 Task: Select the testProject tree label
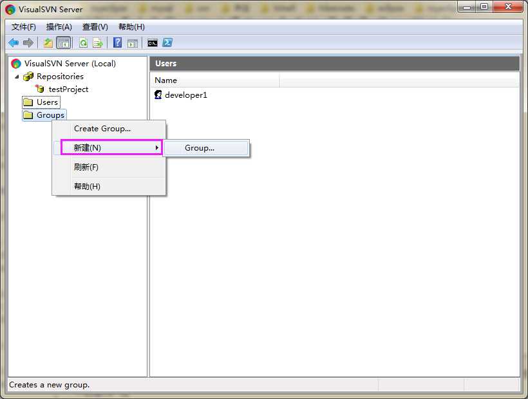click(x=68, y=89)
